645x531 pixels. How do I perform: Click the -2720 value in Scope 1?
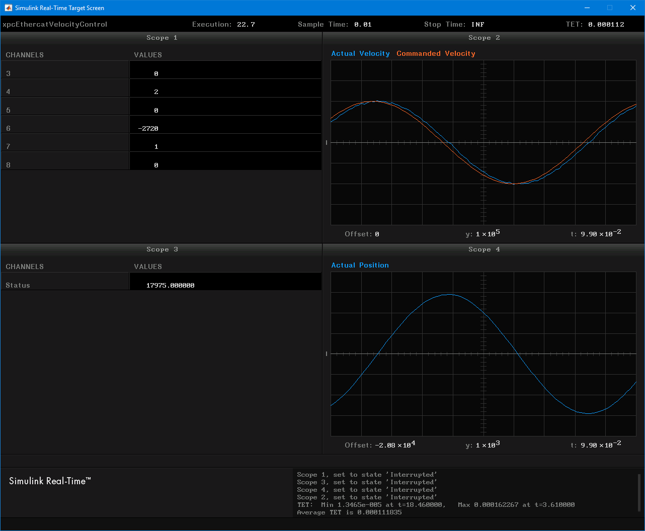(x=148, y=129)
